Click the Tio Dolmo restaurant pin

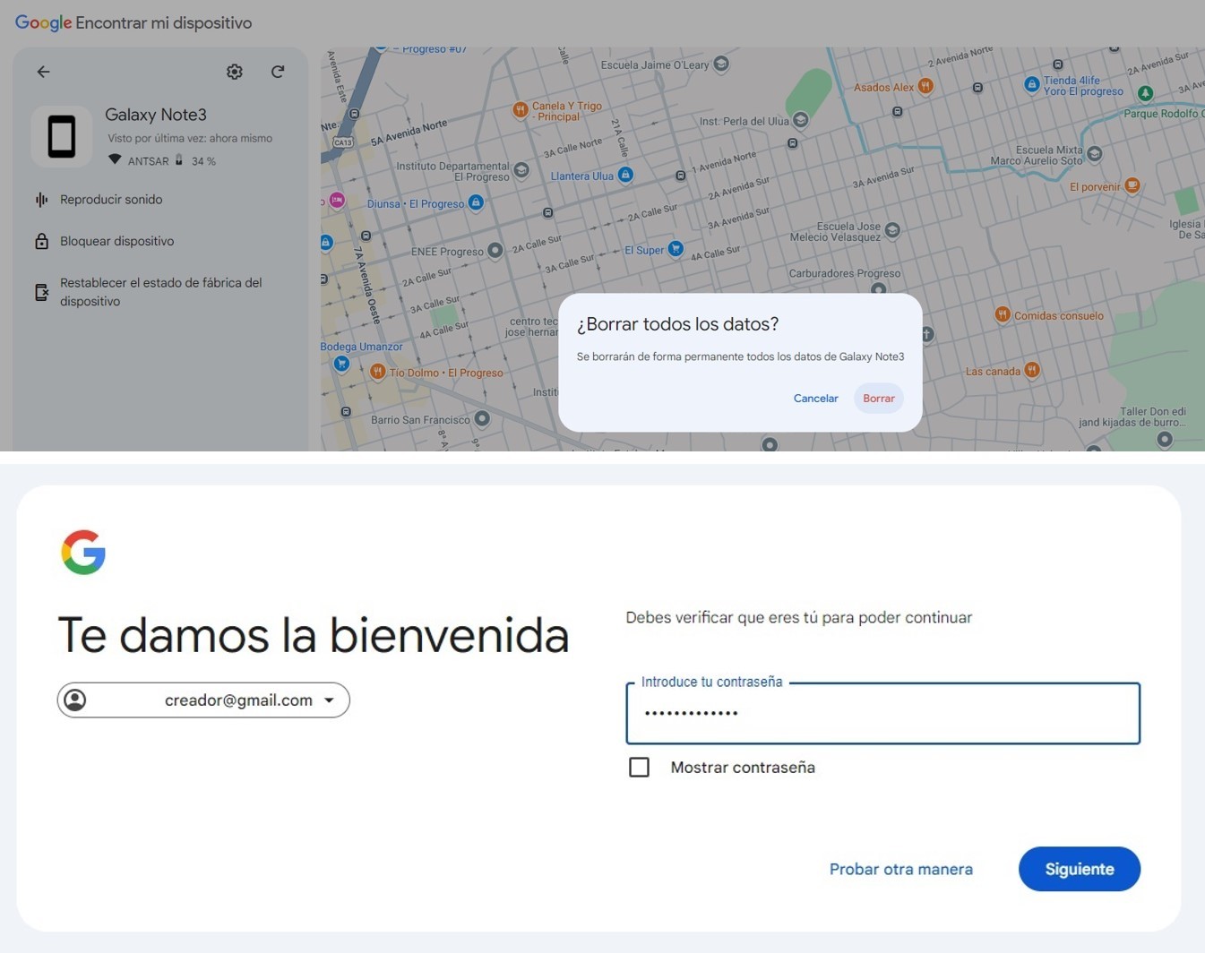click(x=377, y=371)
